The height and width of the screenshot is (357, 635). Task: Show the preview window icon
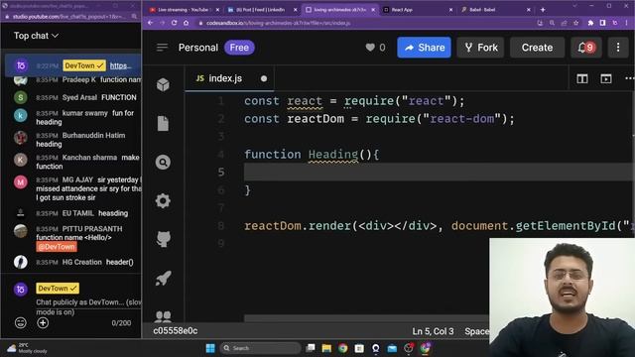coord(606,79)
